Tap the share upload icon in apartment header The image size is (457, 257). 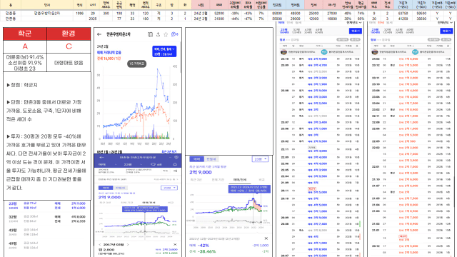coord(158,34)
